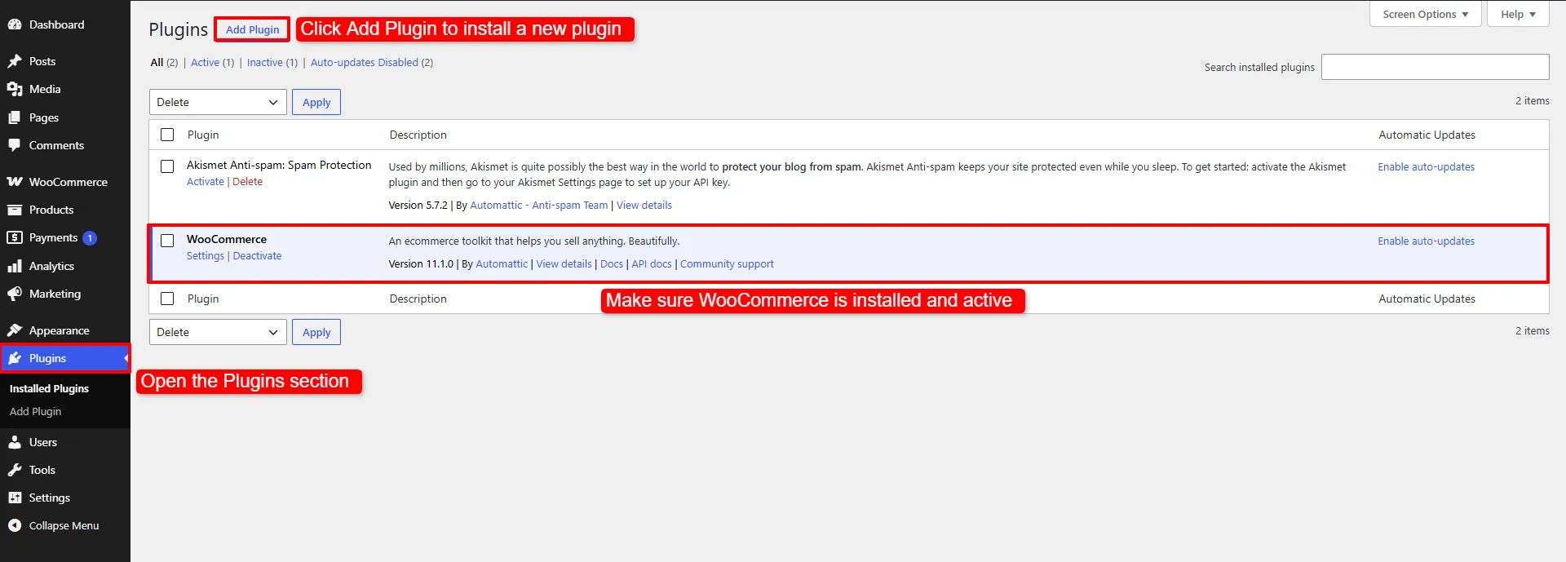This screenshot has height=562, width=1566.
Task: Expand the Screen Options panel
Action: pyautogui.click(x=1425, y=14)
